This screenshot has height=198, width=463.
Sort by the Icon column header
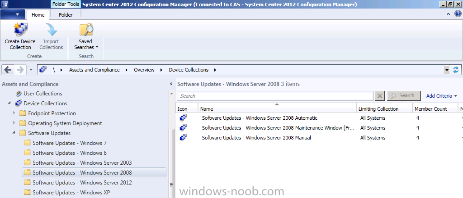click(187, 109)
